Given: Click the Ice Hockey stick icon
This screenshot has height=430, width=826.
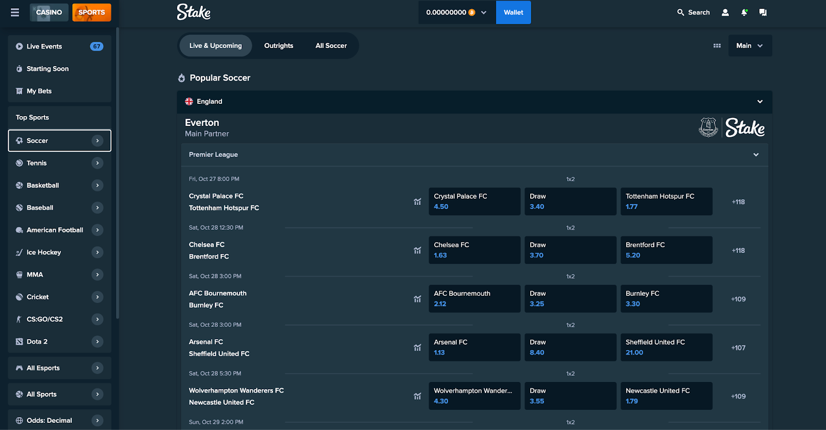Looking at the screenshot, I should (19, 252).
